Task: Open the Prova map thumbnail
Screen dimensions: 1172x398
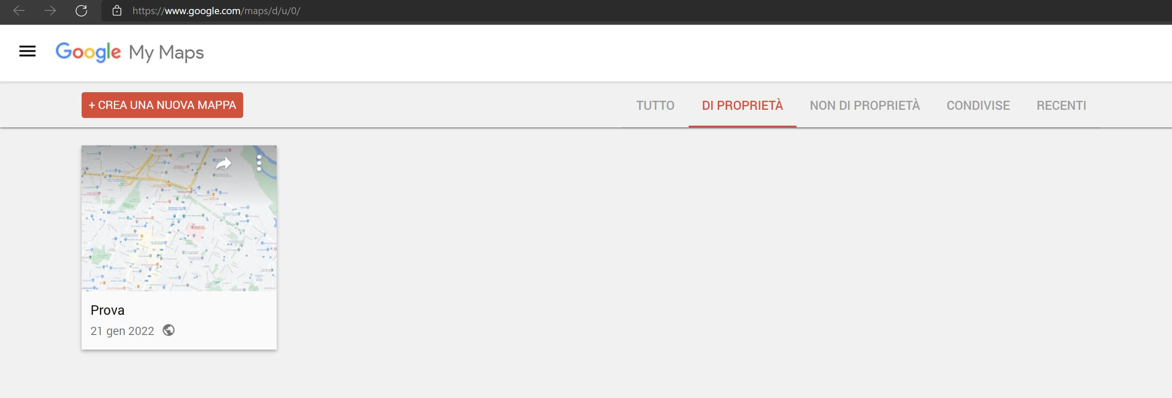Action: tap(179, 218)
